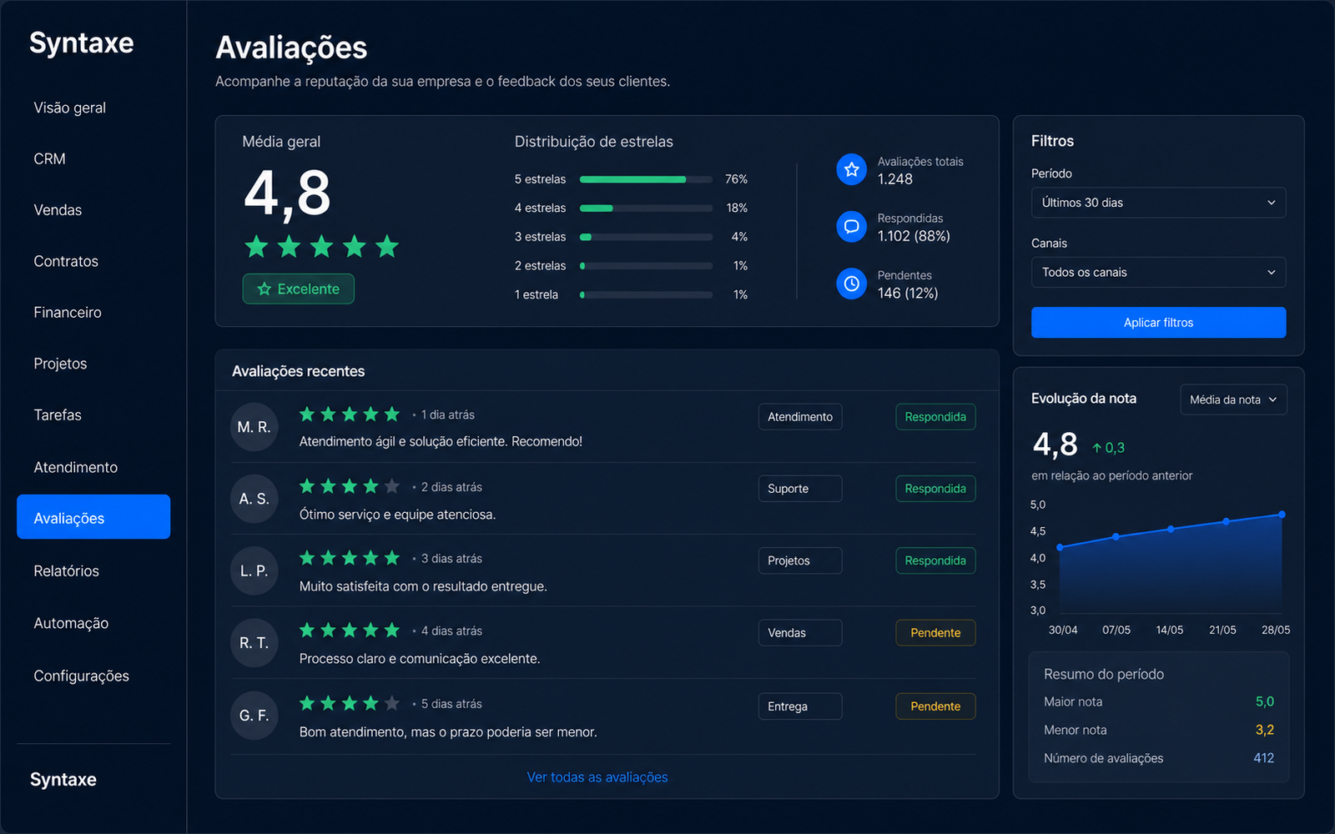Click the star icon for Avaliações totais
This screenshot has height=834, width=1335.
point(851,169)
